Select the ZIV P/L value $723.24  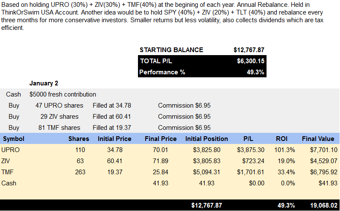coord(253,161)
